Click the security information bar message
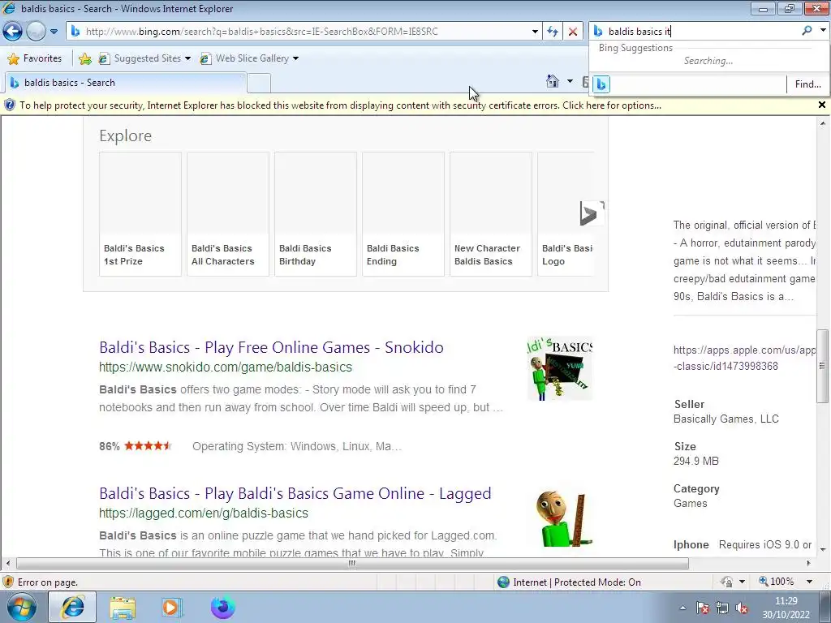 coord(340,105)
